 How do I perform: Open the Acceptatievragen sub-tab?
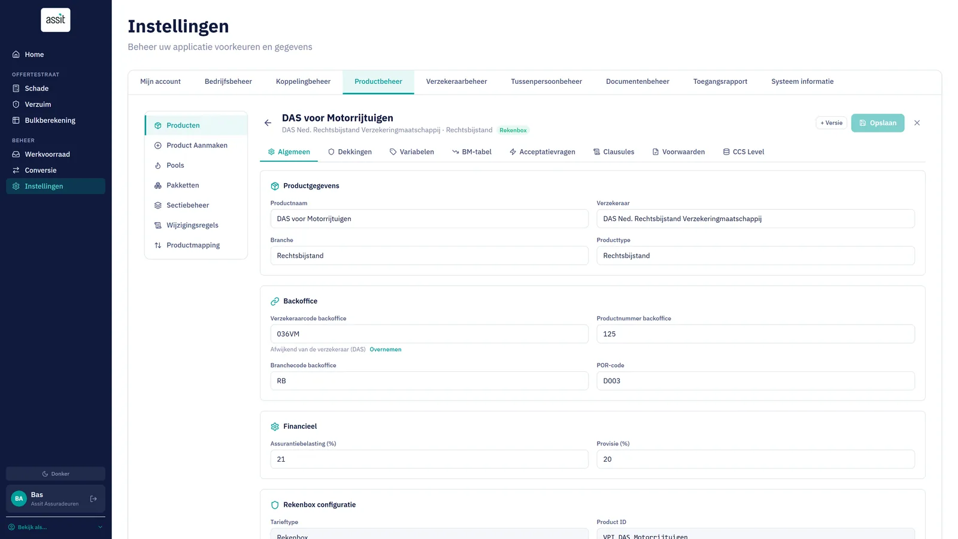point(542,152)
